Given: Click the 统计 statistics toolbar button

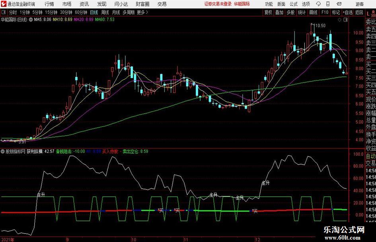Looking at the screenshot, I should 302,12.
